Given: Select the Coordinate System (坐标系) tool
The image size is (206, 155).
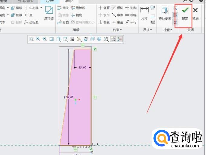Looking at the screenshot, I should tap(31, 22).
